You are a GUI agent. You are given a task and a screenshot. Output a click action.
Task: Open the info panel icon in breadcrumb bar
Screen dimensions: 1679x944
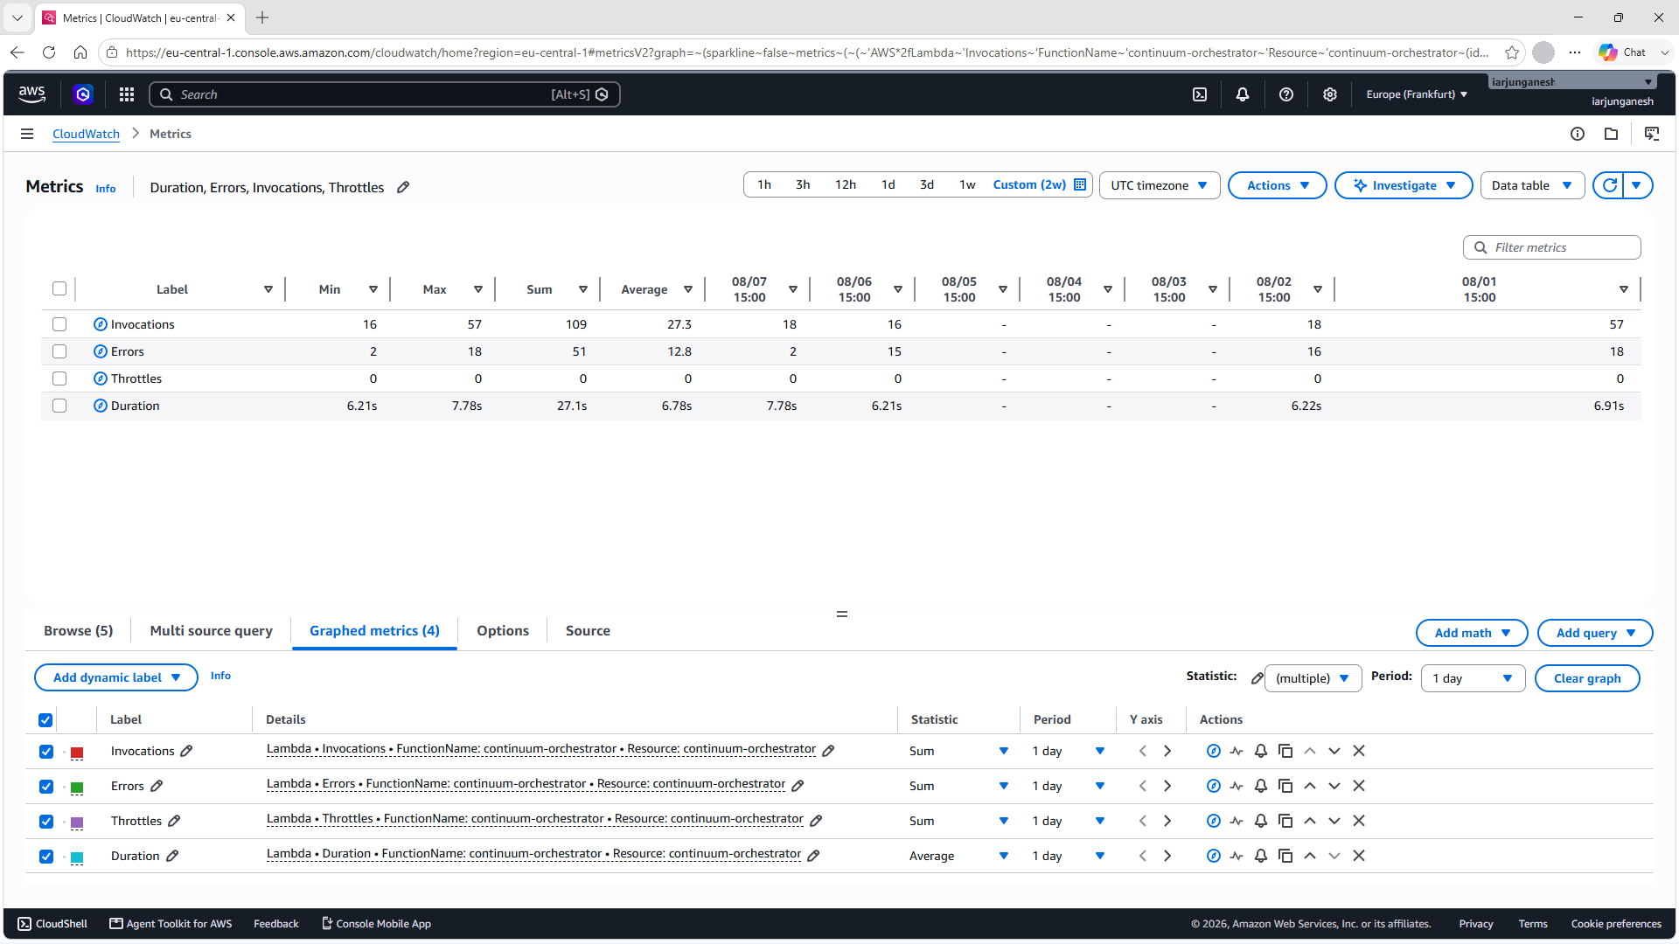click(x=1578, y=134)
